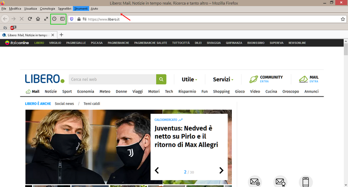Close the Libero tab

click(x=53, y=35)
